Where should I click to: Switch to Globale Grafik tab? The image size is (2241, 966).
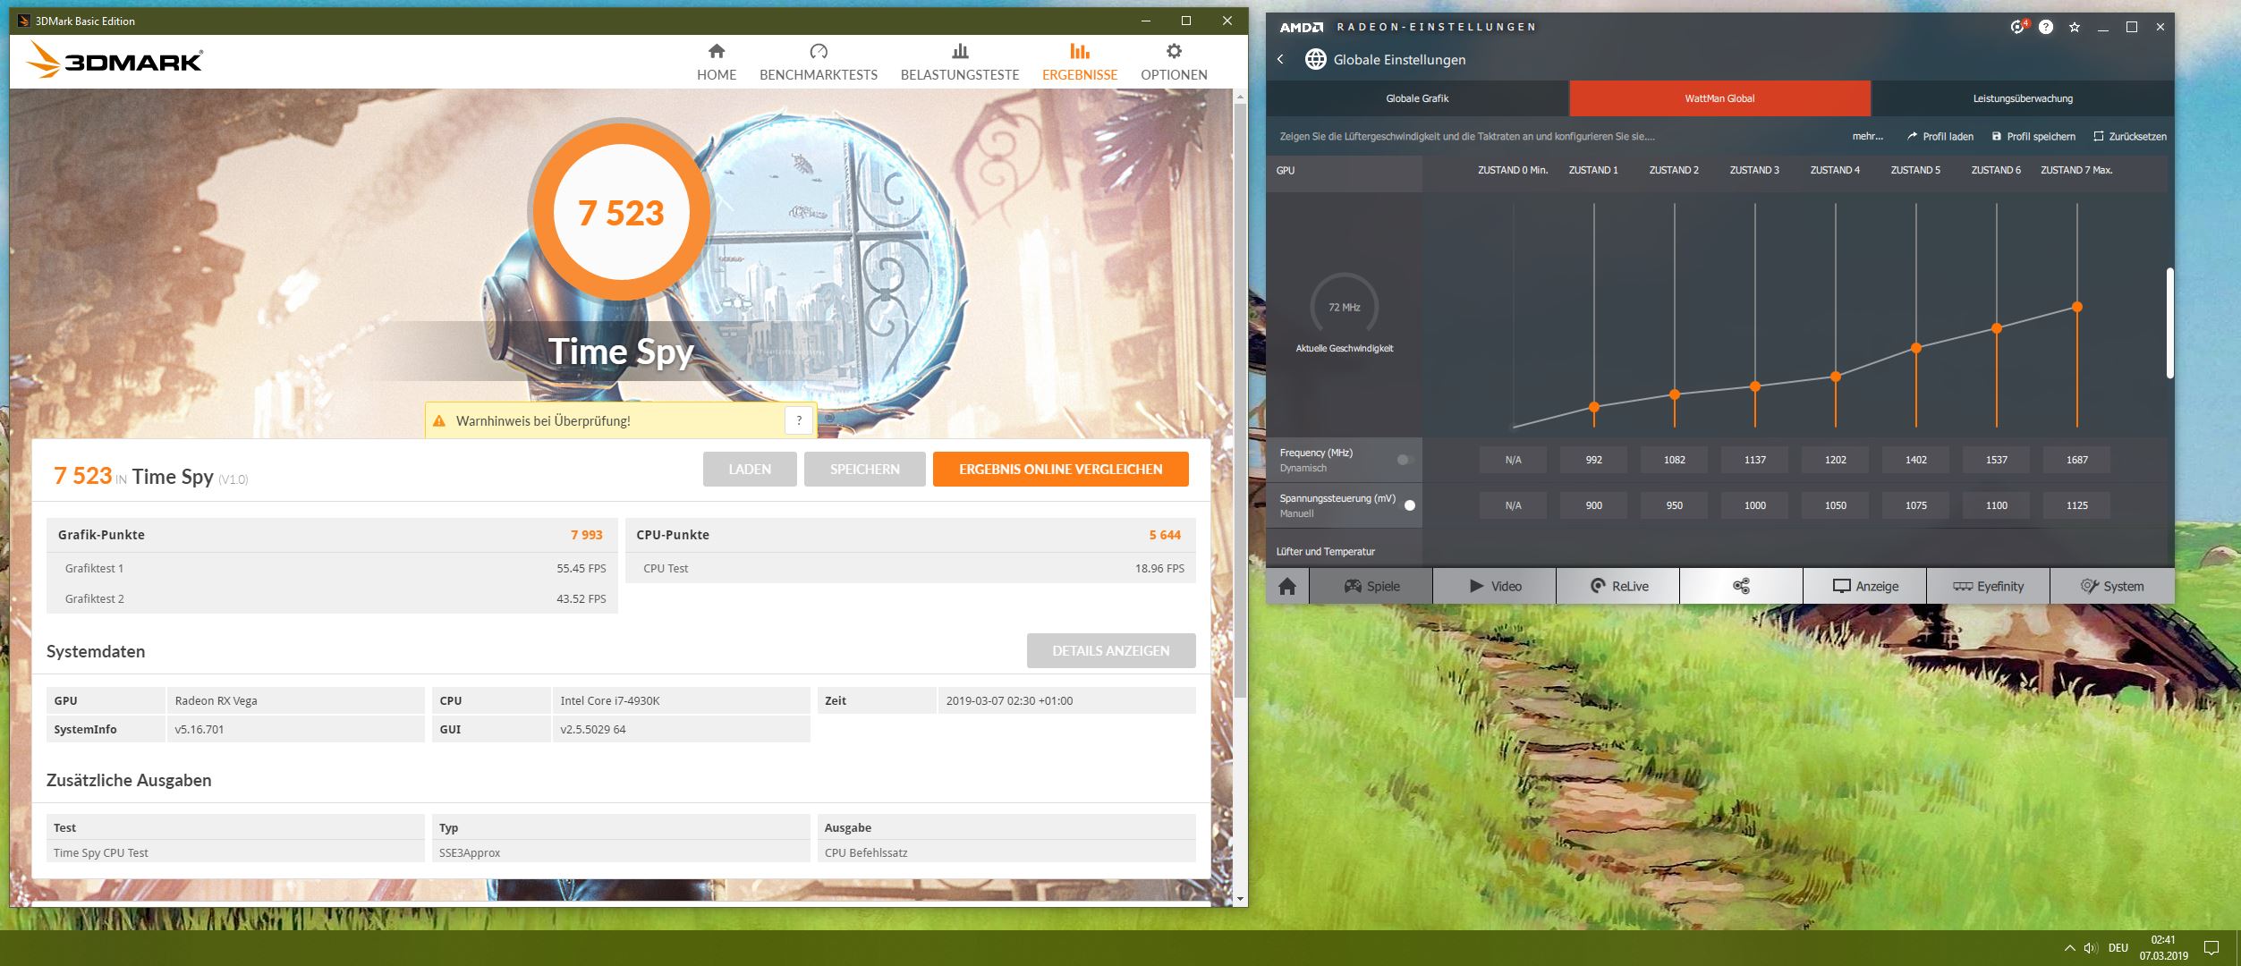(x=1416, y=98)
